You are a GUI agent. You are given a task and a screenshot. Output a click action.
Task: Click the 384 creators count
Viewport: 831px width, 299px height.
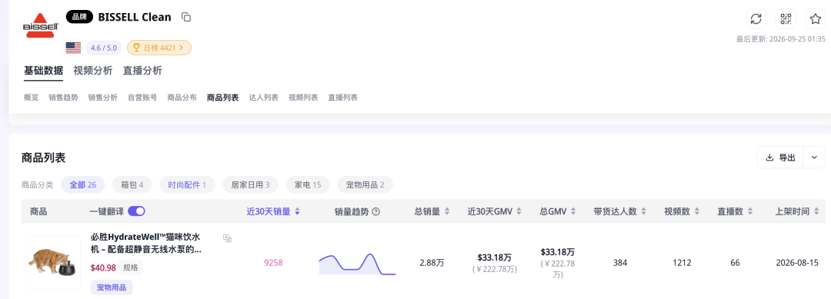(x=620, y=262)
